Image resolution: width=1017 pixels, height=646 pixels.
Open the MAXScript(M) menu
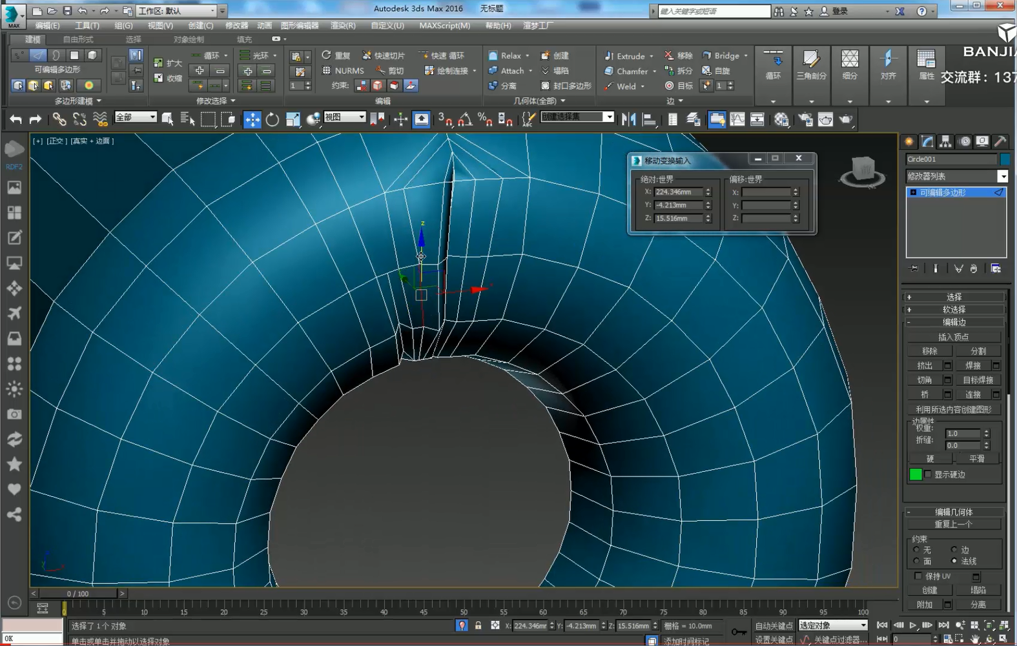pyautogui.click(x=445, y=26)
